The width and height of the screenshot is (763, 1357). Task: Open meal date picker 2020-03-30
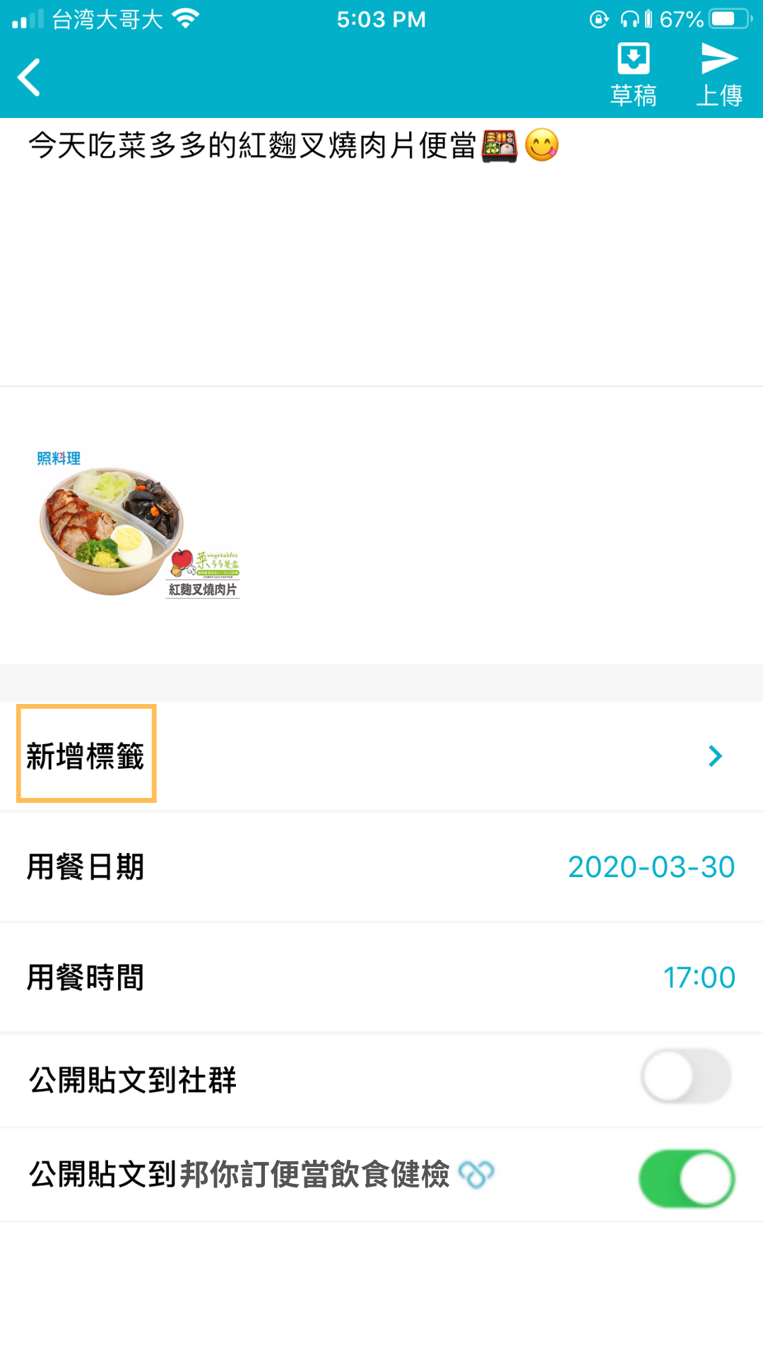click(x=651, y=867)
